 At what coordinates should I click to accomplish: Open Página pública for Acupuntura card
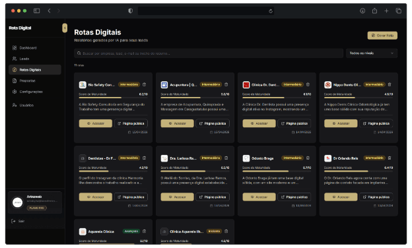(213, 123)
